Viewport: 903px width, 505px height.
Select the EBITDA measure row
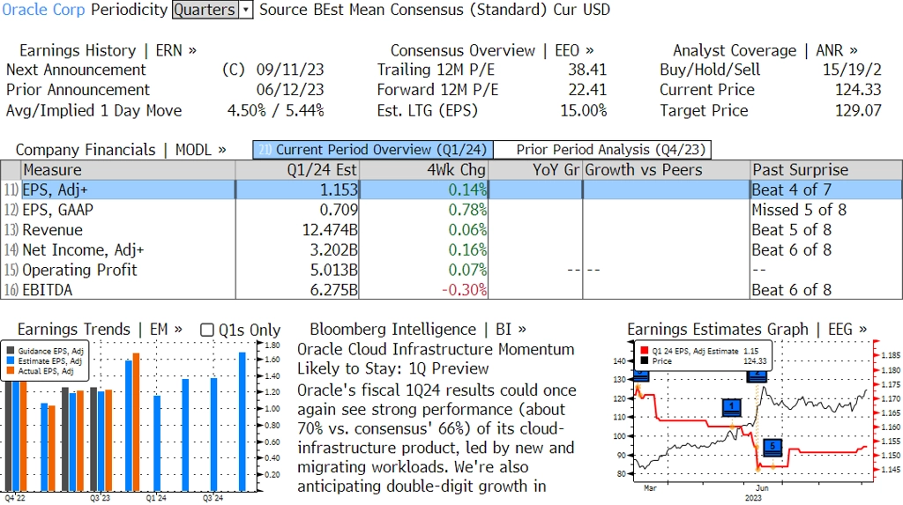pyautogui.click(x=451, y=290)
